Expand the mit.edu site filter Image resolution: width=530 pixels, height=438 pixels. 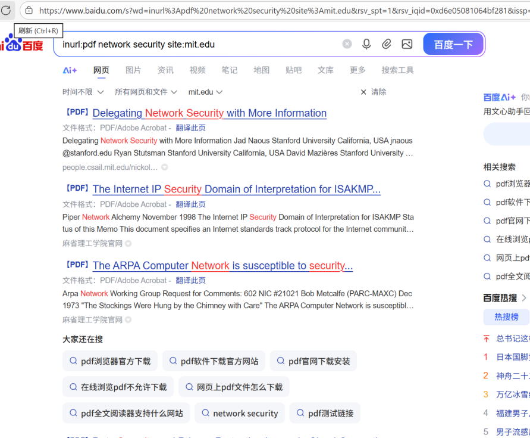click(205, 92)
